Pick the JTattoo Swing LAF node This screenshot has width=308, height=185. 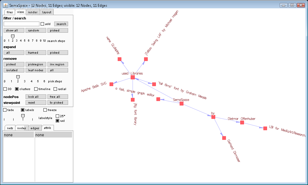(x=146, y=59)
